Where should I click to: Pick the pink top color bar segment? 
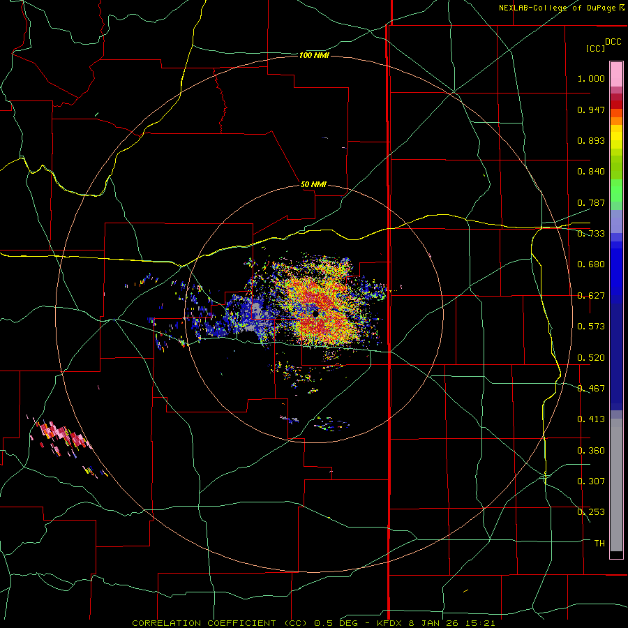tap(616, 74)
